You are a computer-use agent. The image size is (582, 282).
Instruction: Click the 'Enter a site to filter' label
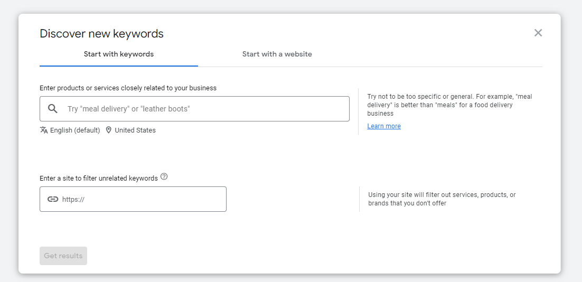(x=99, y=178)
